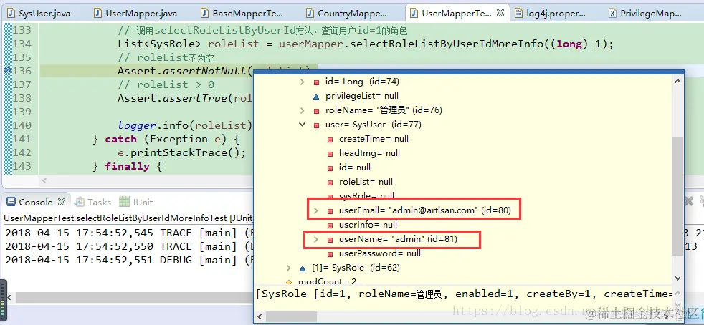Screen dimensions: 704x325
Task: Click the red field icon beside userName
Action: pos(330,240)
